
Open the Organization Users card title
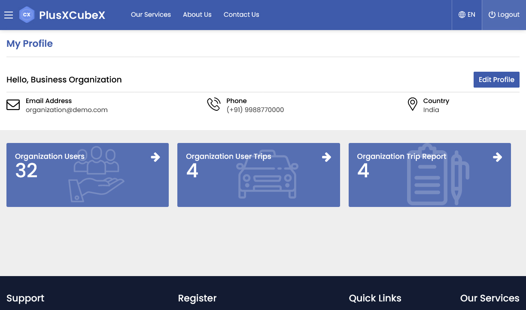[x=50, y=156]
